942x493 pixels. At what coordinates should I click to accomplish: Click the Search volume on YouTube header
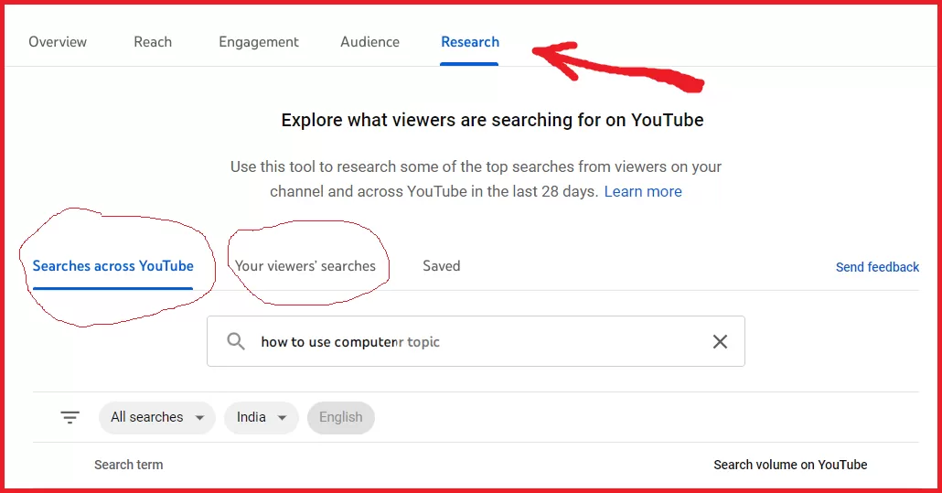pyautogui.click(x=790, y=465)
